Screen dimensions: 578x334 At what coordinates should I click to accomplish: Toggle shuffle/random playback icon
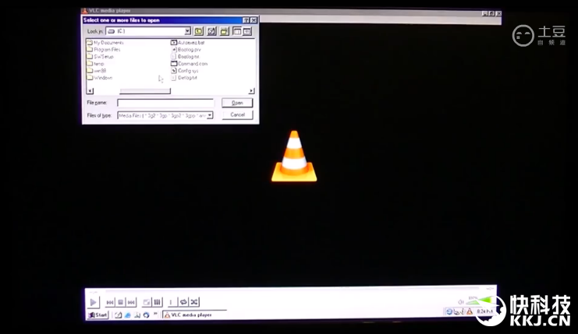tap(194, 302)
